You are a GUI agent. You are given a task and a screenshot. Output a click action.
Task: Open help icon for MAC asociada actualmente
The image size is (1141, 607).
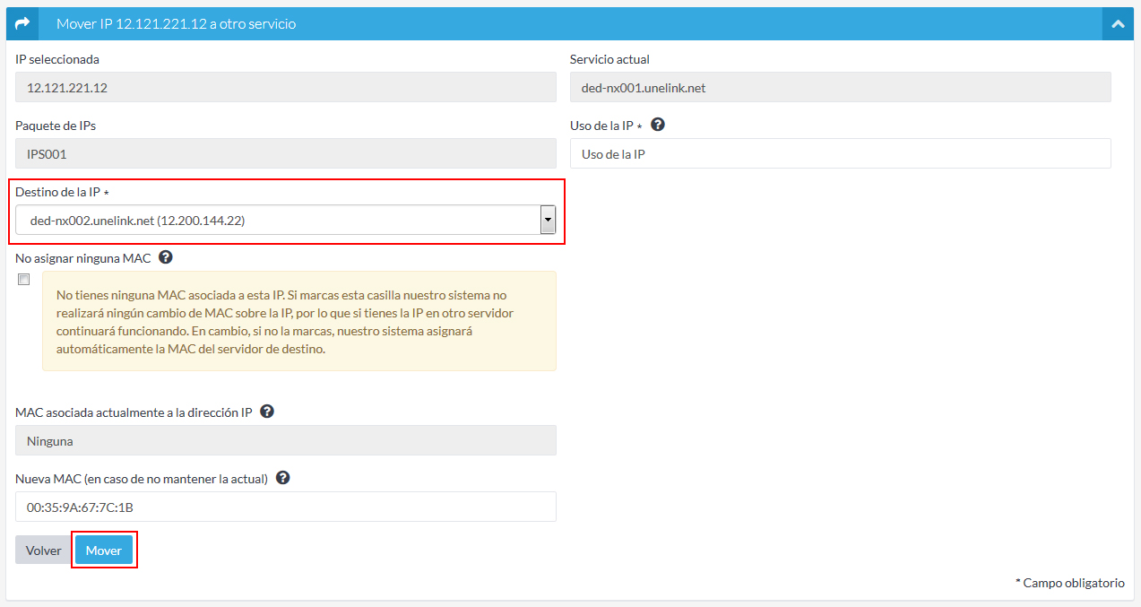[266, 412]
